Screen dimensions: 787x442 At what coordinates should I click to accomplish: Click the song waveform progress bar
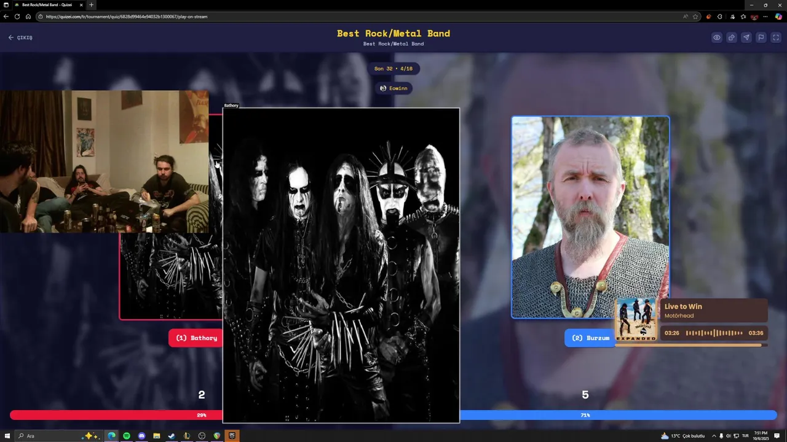click(714, 333)
